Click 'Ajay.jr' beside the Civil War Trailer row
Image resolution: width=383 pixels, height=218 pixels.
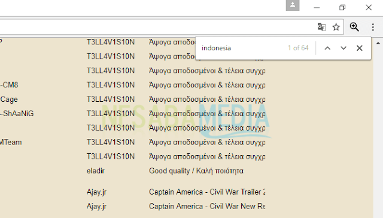click(x=96, y=192)
